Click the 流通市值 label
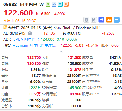 (49, 76)
